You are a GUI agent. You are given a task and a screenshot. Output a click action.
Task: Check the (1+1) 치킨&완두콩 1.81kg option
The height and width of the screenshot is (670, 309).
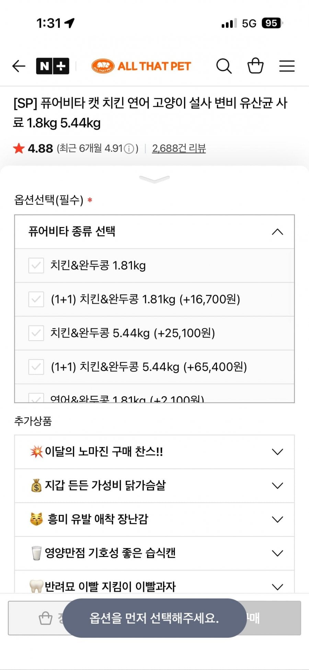36,299
